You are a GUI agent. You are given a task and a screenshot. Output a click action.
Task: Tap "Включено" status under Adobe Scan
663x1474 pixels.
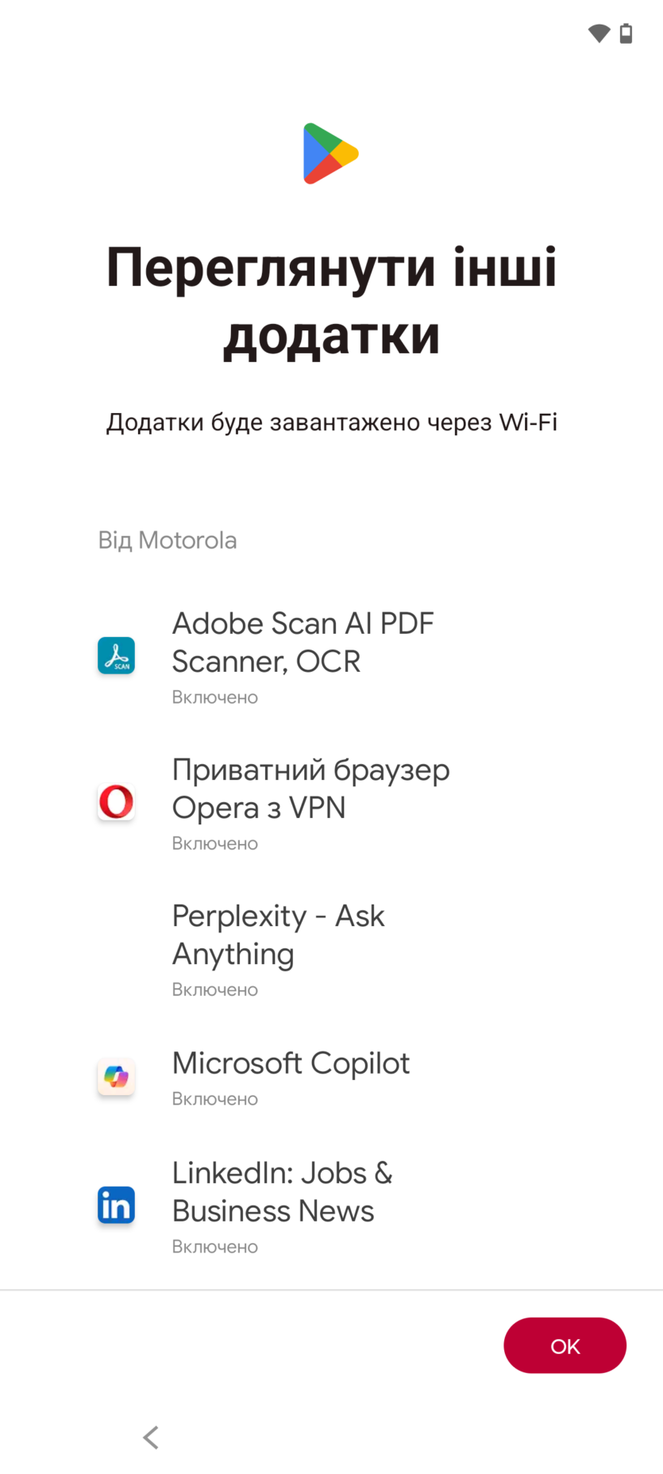215,697
